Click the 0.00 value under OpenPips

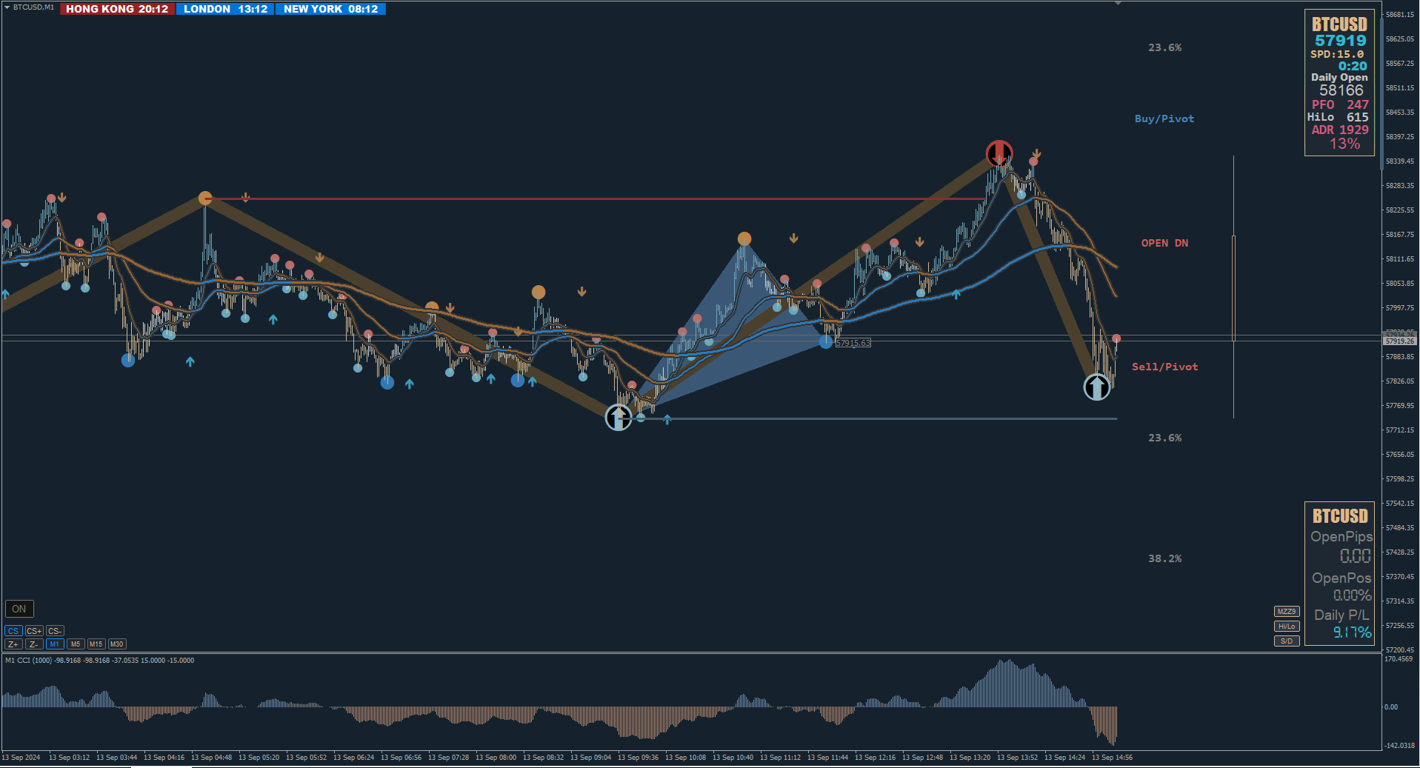click(x=1356, y=555)
